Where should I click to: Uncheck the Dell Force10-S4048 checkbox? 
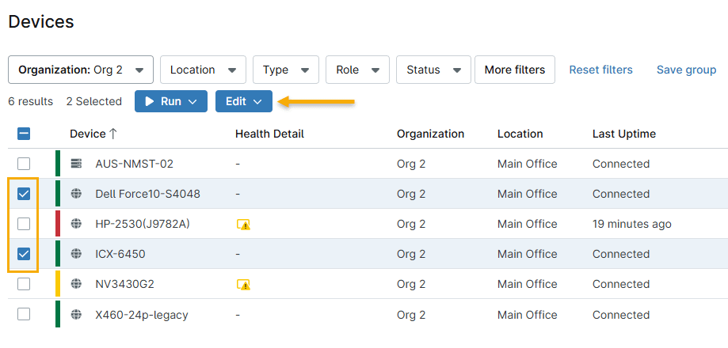(x=24, y=194)
